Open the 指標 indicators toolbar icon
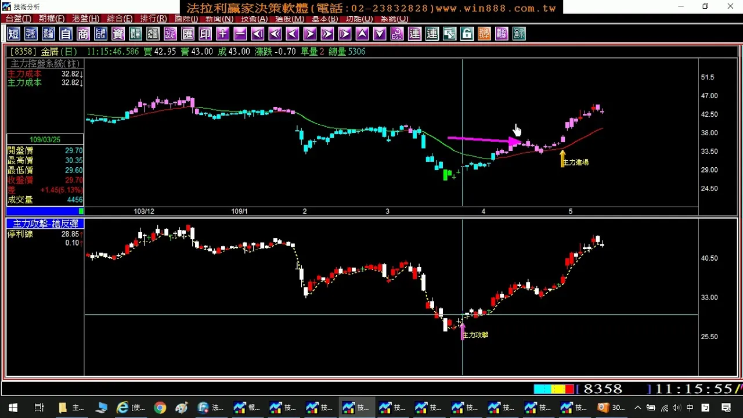This screenshot has width=743, height=418. (x=100, y=34)
